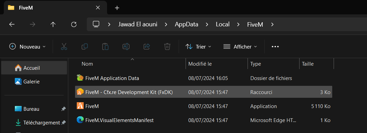This screenshot has height=133, width=367.
Task: Click the Rename icon in toolbar
Action: (x=126, y=46)
